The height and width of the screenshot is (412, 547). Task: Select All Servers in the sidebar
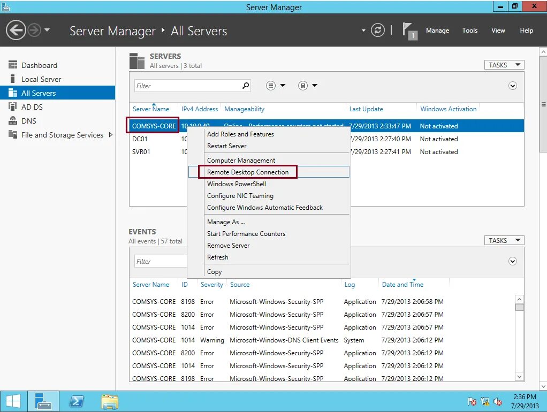pyautogui.click(x=58, y=93)
